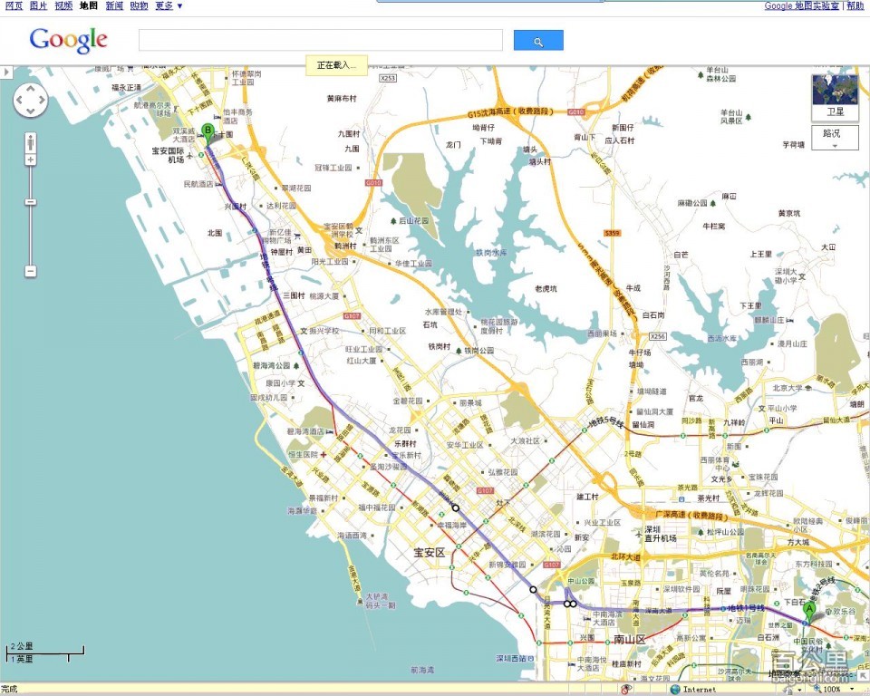Click the blue search magnifier button

click(538, 41)
